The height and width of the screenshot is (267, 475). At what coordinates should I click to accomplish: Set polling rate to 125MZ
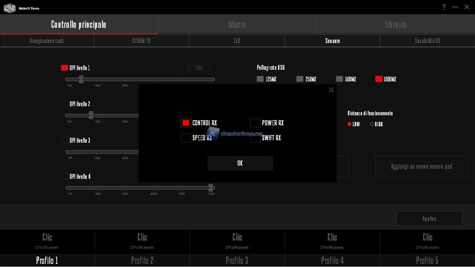click(x=260, y=79)
